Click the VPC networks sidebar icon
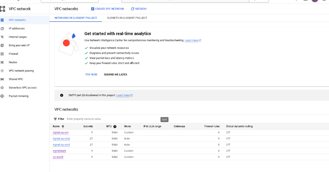This screenshot has width=329, height=172. (x=2, y=20)
